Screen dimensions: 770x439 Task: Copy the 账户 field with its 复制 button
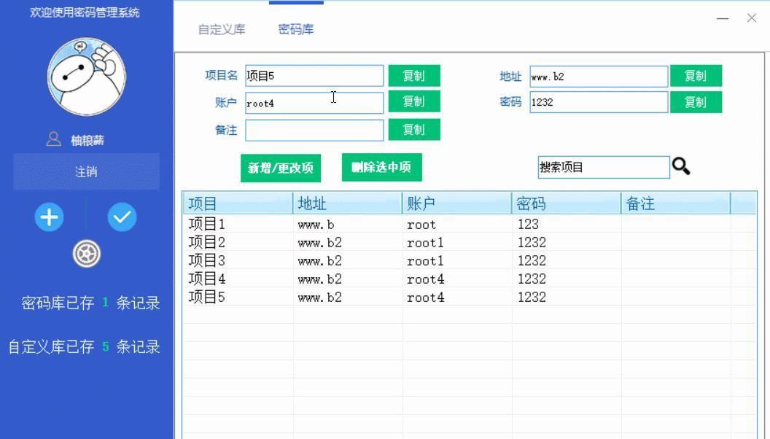click(x=414, y=101)
